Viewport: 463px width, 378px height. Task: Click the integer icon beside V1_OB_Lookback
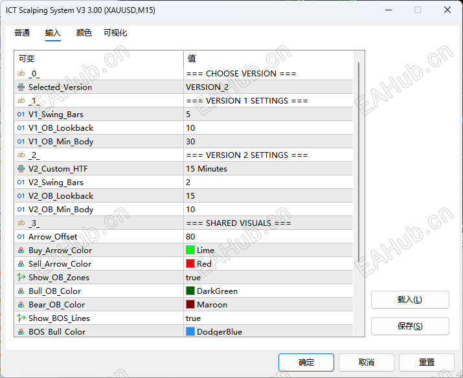(21, 128)
